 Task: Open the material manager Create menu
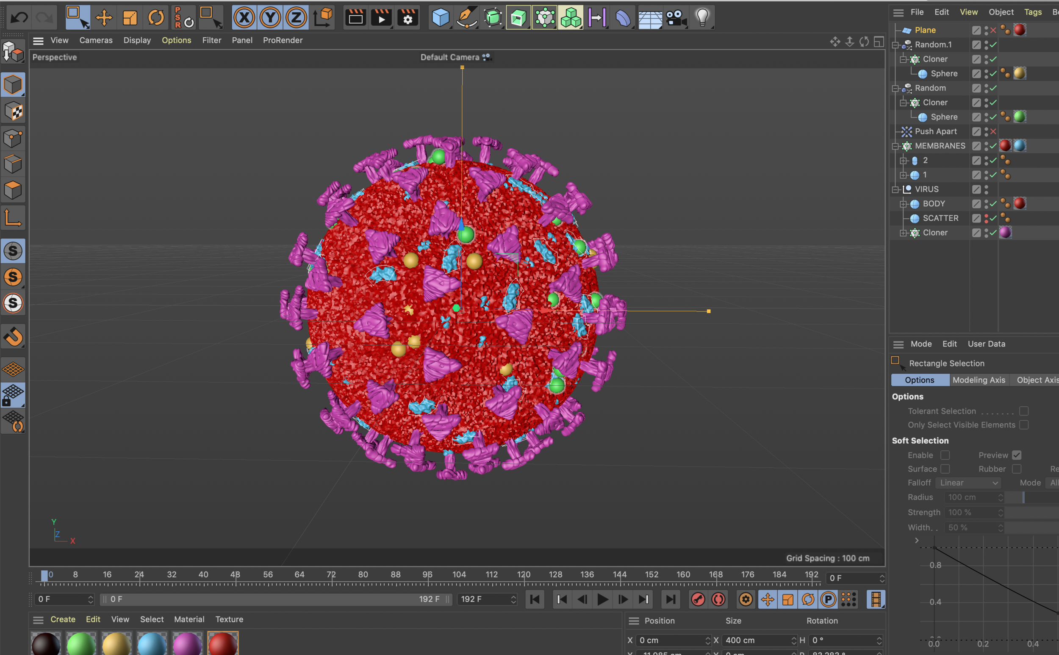tap(63, 619)
